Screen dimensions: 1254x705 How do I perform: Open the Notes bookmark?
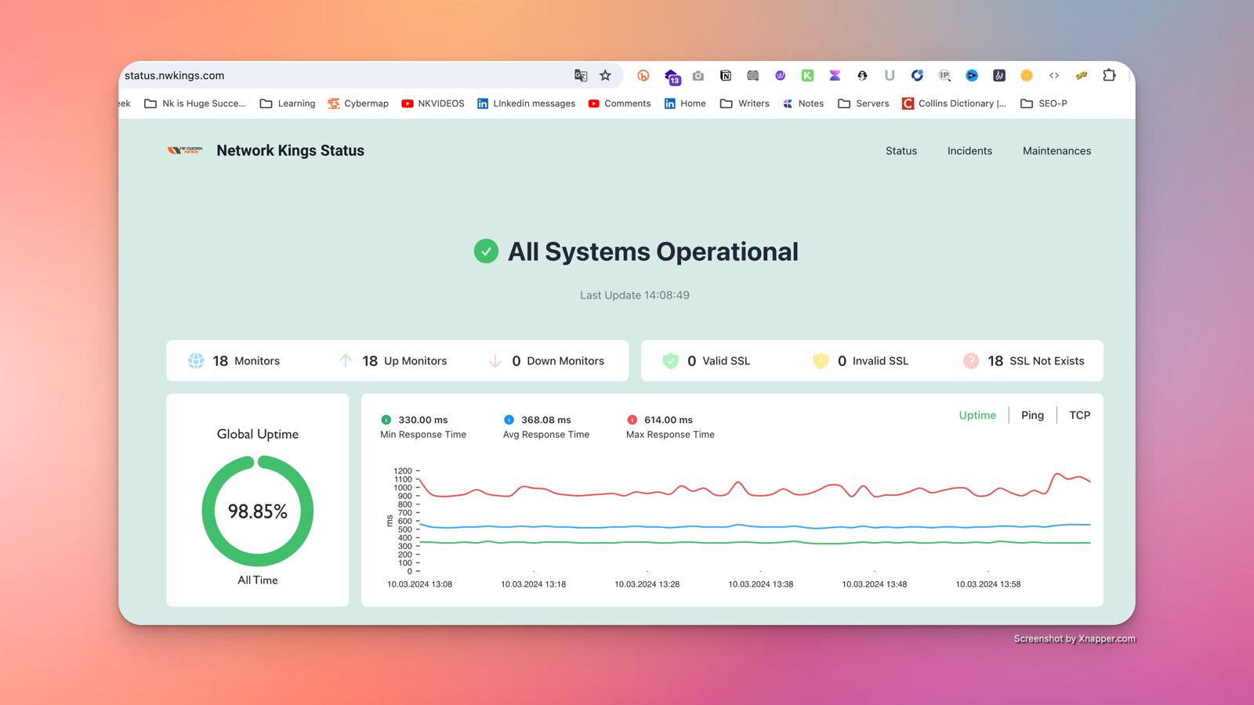click(803, 103)
